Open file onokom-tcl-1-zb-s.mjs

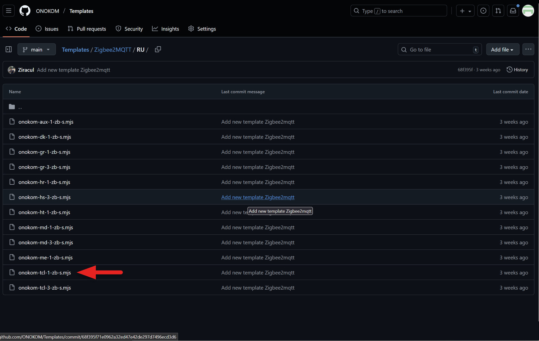pos(45,273)
